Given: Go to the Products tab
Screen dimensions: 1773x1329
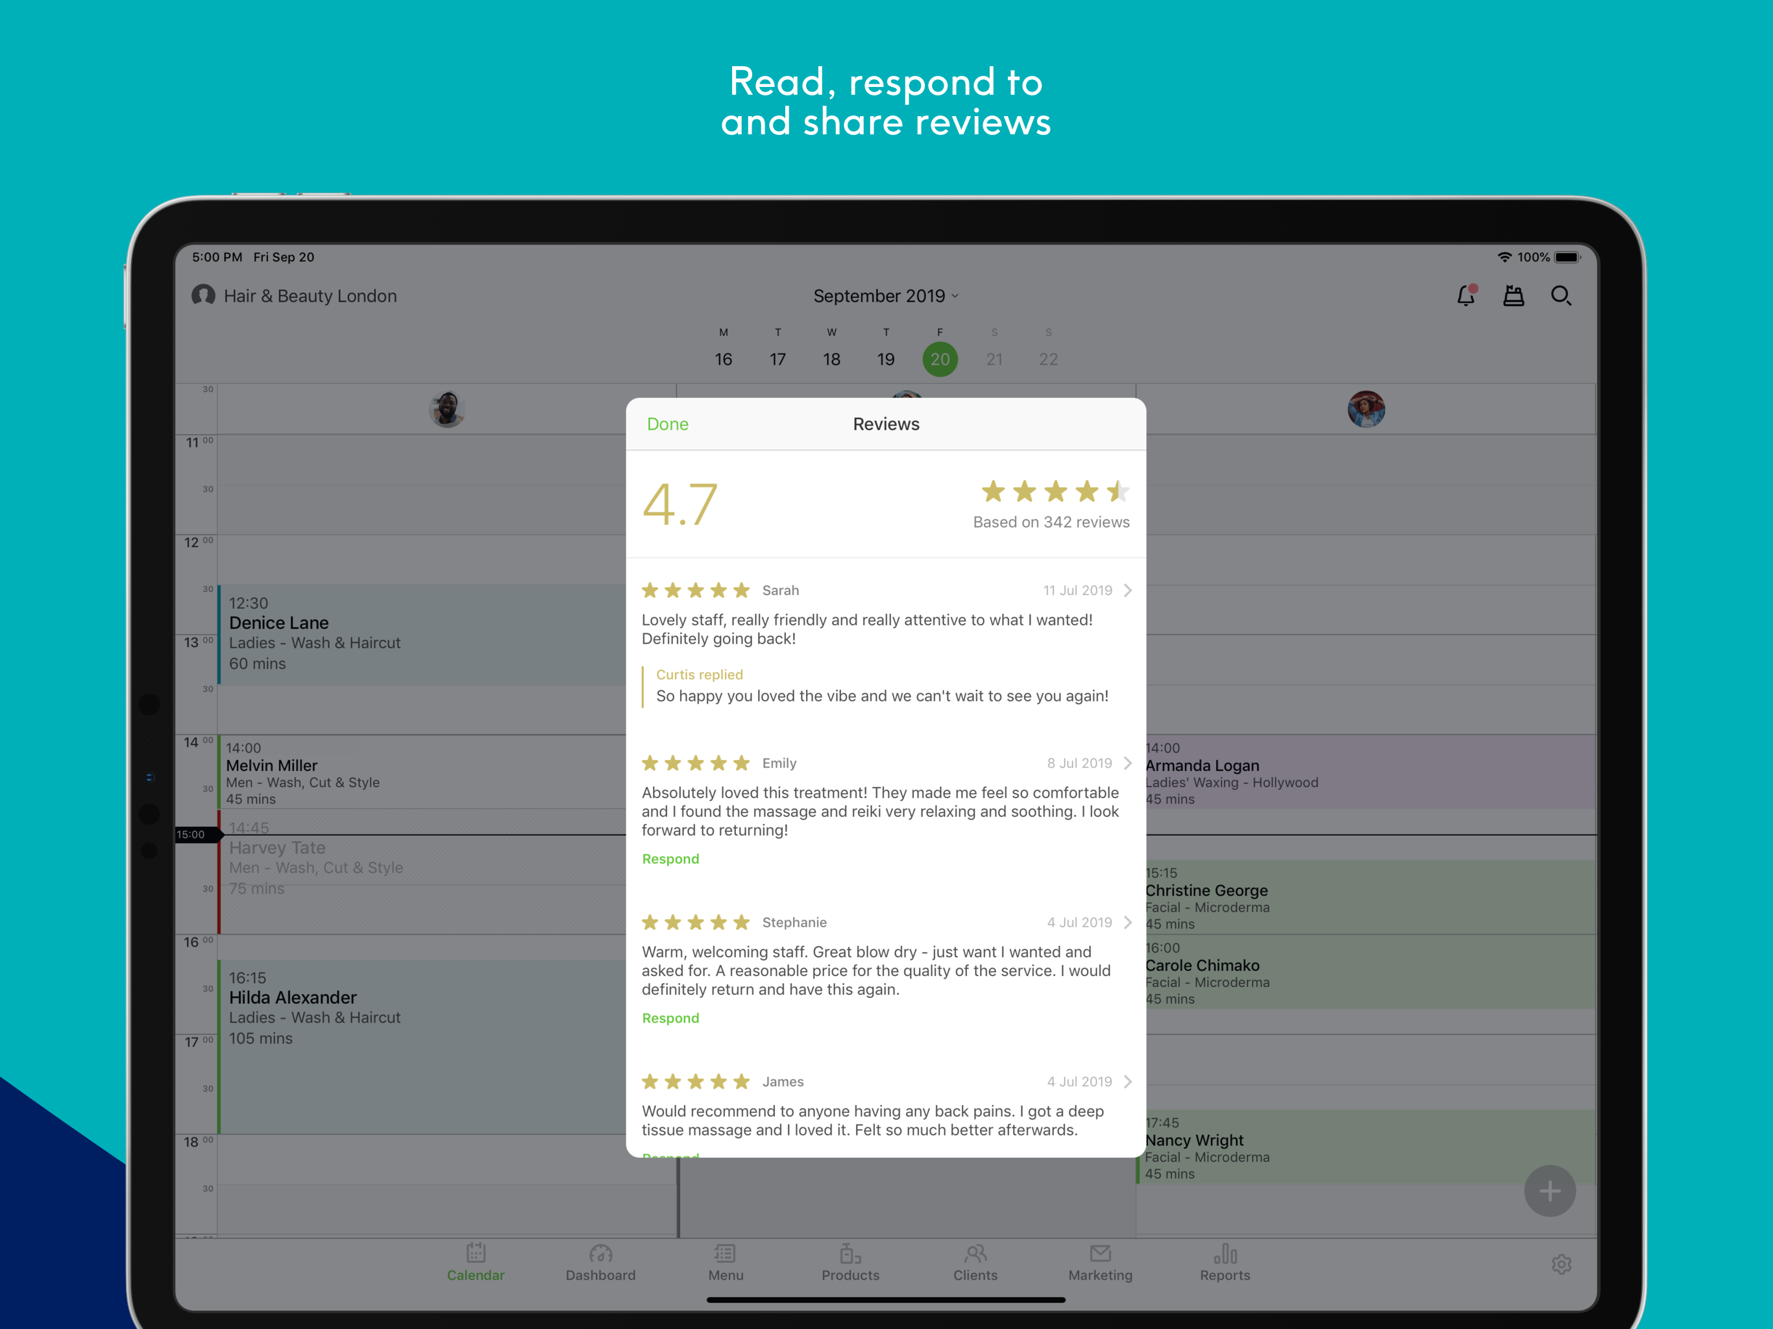Looking at the screenshot, I should [x=850, y=1262].
